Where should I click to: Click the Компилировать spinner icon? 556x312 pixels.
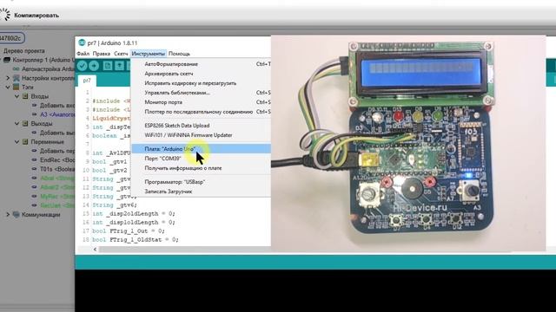(x=5, y=15)
